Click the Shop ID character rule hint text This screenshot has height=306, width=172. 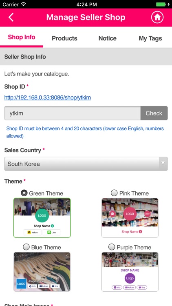85,132
